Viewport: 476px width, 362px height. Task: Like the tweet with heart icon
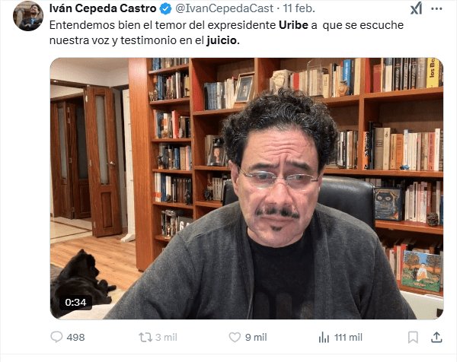235,337
